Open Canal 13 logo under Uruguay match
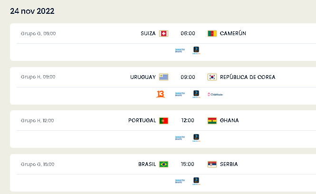This screenshot has height=194, width=316. 161,94
